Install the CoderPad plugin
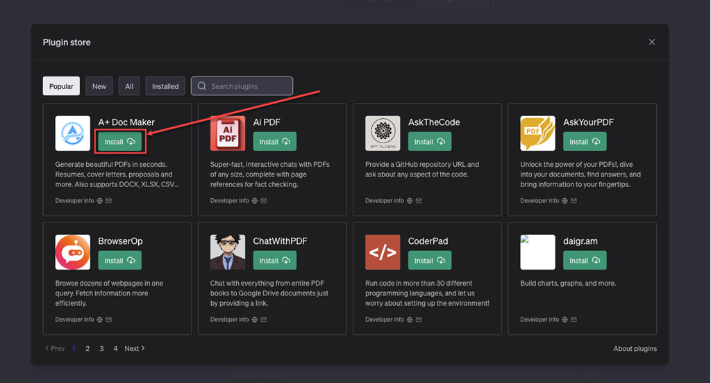 [x=430, y=261]
